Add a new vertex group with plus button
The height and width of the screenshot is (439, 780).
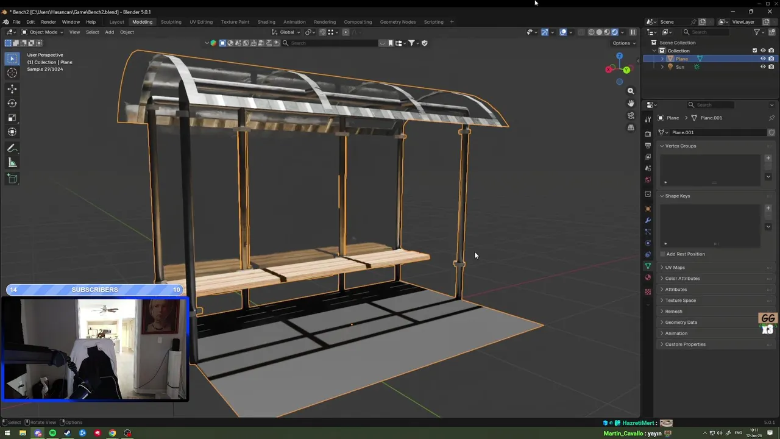768,158
